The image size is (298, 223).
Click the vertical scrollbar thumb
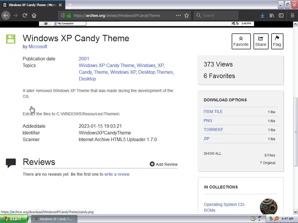296,132
